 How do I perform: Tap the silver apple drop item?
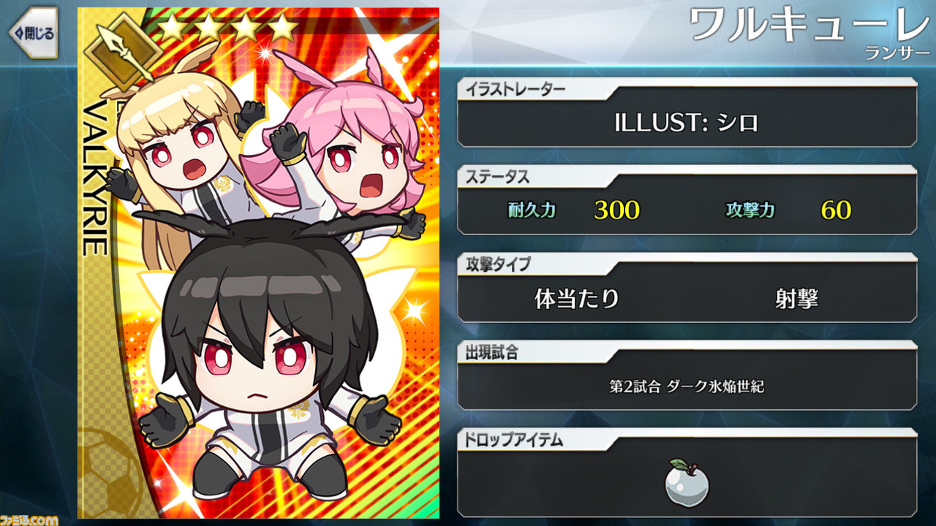click(687, 482)
